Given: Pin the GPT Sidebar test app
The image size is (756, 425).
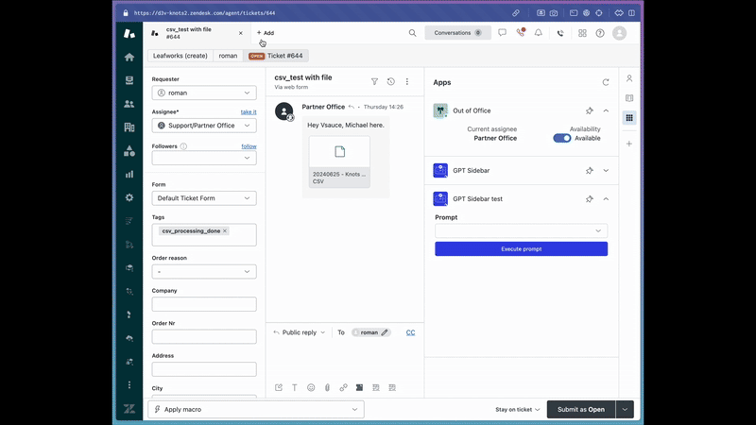Looking at the screenshot, I should [589, 199].
